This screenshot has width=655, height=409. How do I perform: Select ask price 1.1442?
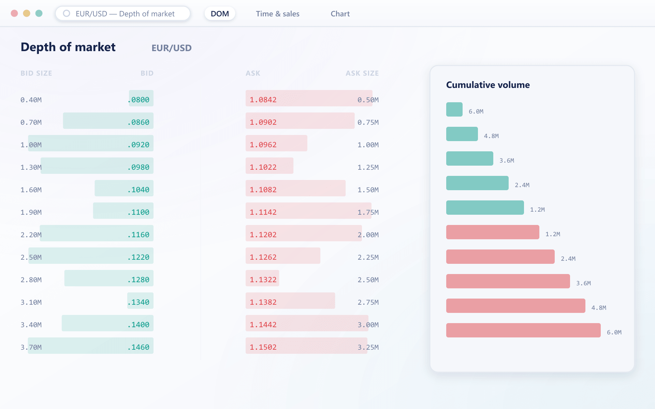[x=263, y=325]
